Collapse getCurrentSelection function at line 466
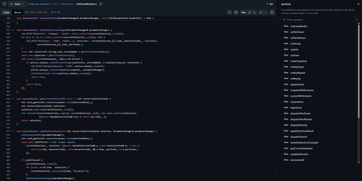Screen dimensions: 362x181 [x=13, y=99]
